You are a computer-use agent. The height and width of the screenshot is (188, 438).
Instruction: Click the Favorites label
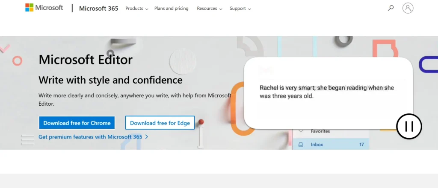coord(320,131)
